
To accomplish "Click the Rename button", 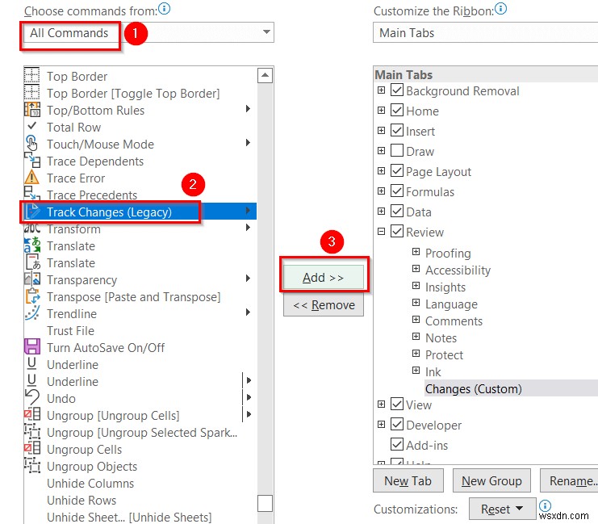I will click(569, 480).
